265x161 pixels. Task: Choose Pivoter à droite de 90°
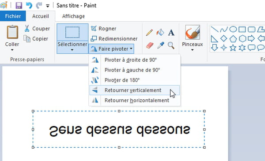coord(135,60)
